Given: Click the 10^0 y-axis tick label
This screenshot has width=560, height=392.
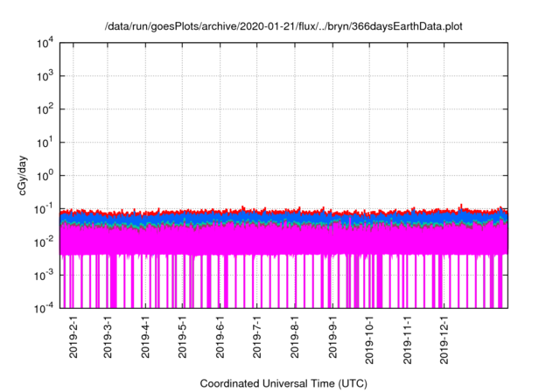Looking at the screenshot, I should tap(45, 175).
